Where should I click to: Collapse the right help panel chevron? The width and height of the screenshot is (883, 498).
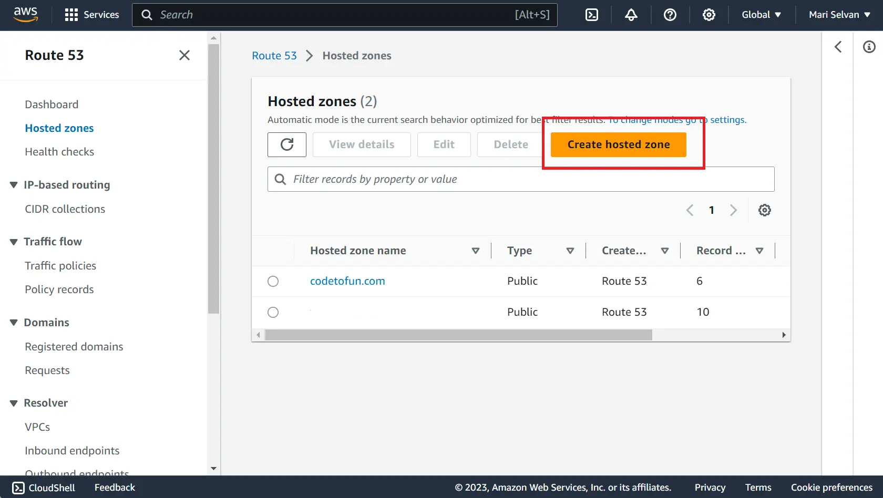(x=838, y=47)
